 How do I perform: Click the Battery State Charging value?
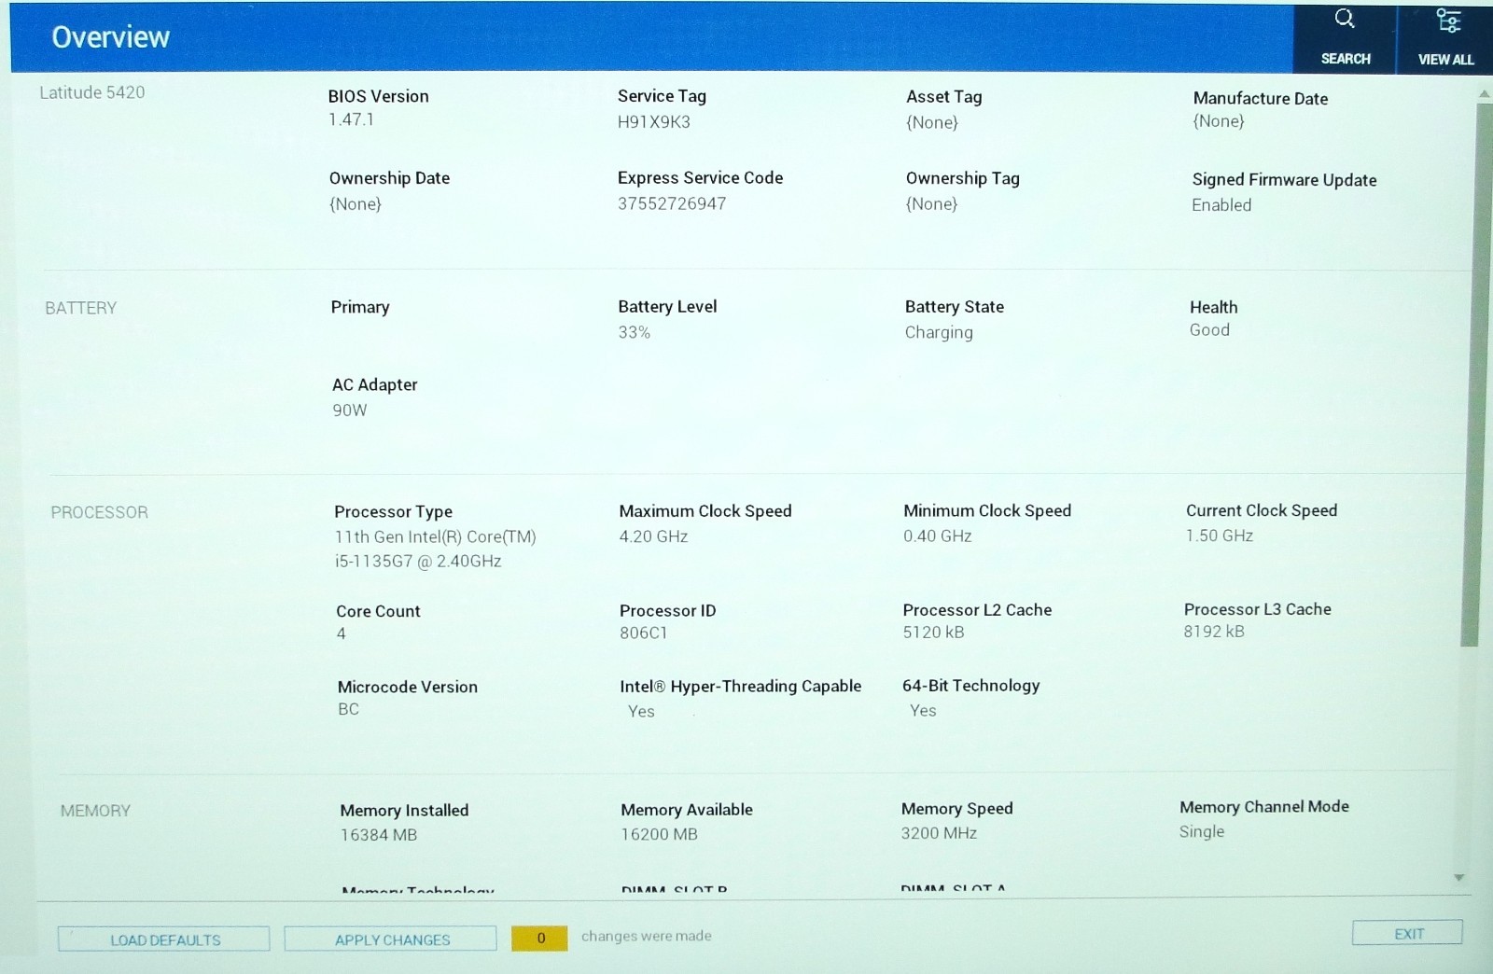[939, 332]
